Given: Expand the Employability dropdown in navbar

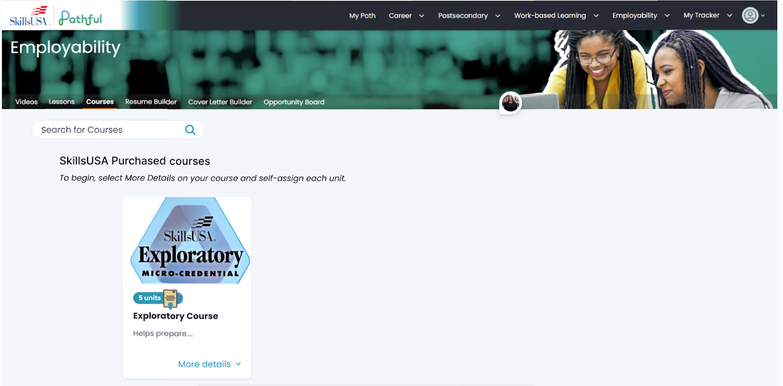Looking at the screenshot, I should [x=641, y=16].
